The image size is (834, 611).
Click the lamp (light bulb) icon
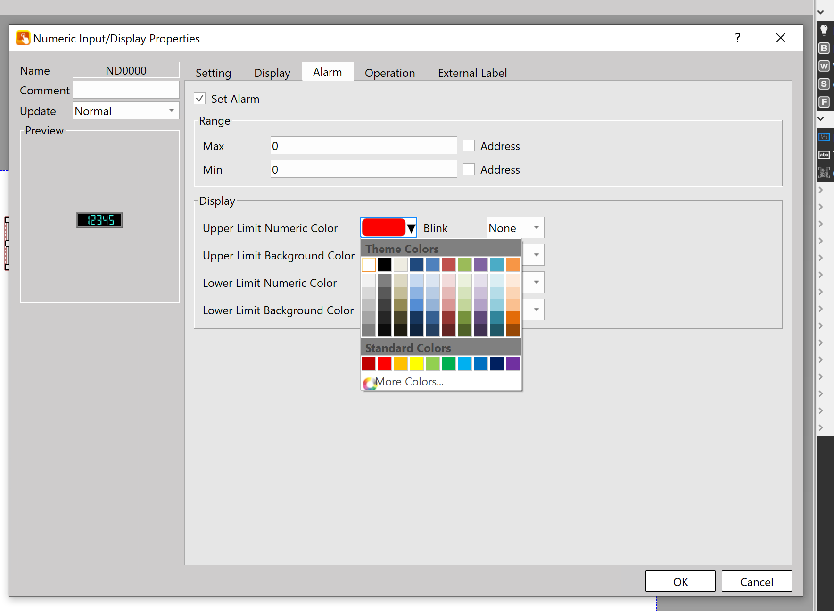click(x=824, y=30)
